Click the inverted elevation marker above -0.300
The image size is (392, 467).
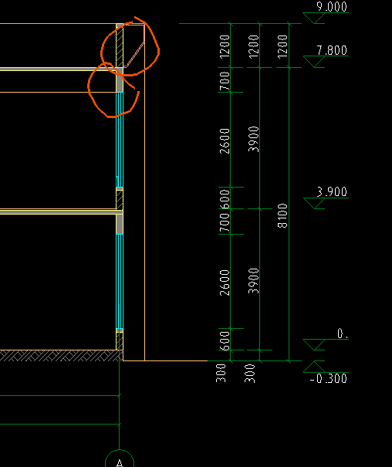coord(314,367)
